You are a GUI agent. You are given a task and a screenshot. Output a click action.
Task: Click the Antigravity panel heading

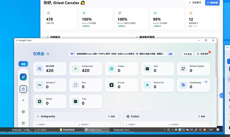[x=48, y=116]
